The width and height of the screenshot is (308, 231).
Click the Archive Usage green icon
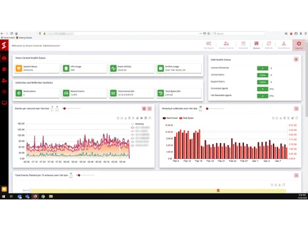161,68
